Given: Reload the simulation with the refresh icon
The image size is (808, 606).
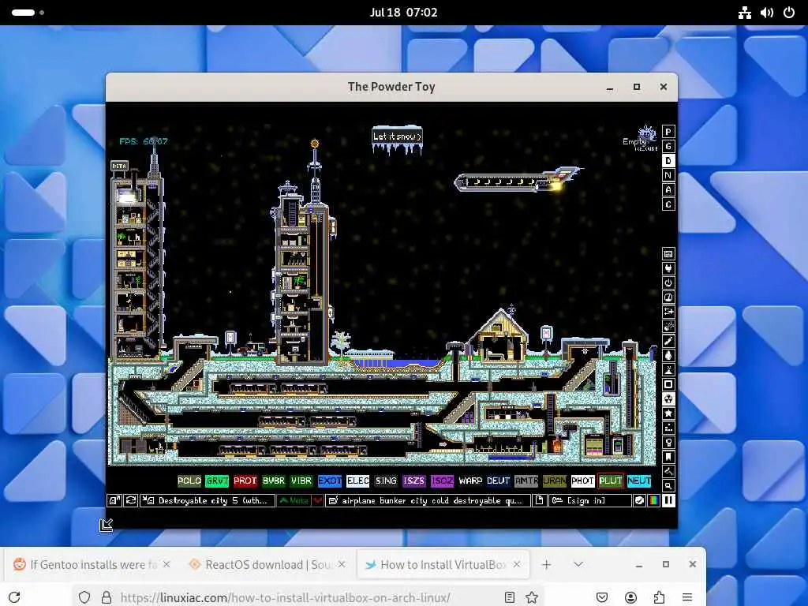Looking at the screenshot, I should [x=131, y=500].
